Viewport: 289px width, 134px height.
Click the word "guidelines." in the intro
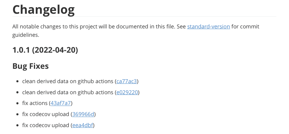click(x=26, y=35)
